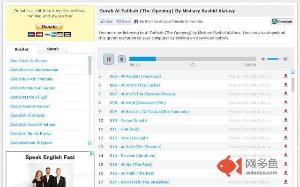Select reciter Abdulmohsen Al Qasim
This screenshot has width=300, height=187.
pos(31,143)
